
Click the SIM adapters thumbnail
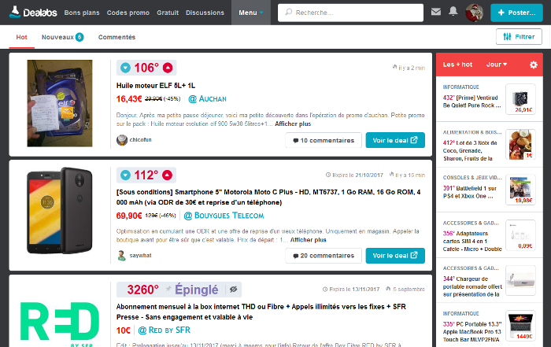[520, 235]
